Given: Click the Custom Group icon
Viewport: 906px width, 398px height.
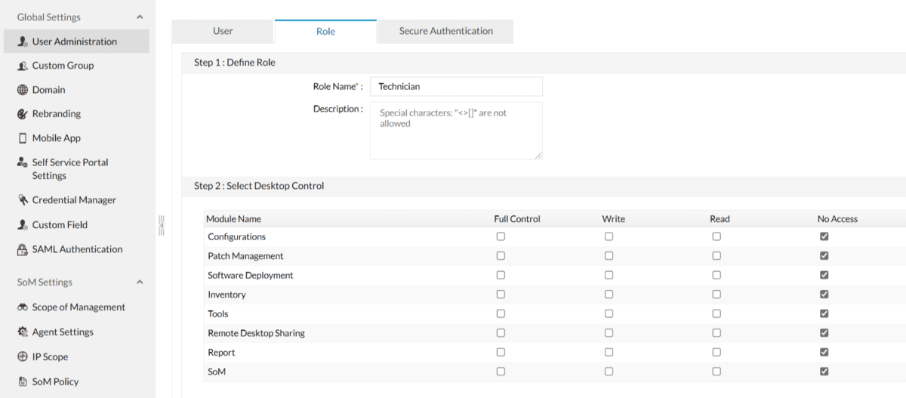Looking at the screenshot, I should pos(23,66).
